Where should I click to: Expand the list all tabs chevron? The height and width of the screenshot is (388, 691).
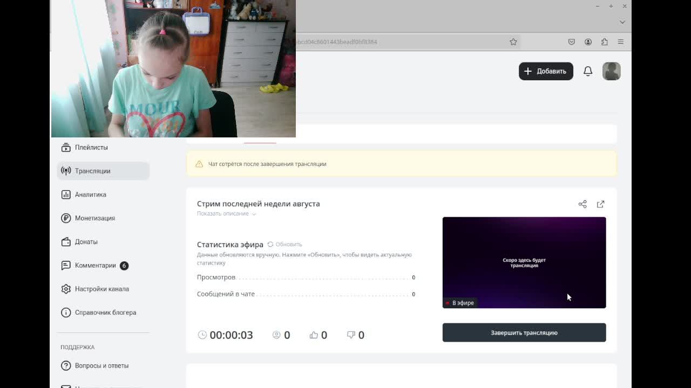[x=622, y=22]
